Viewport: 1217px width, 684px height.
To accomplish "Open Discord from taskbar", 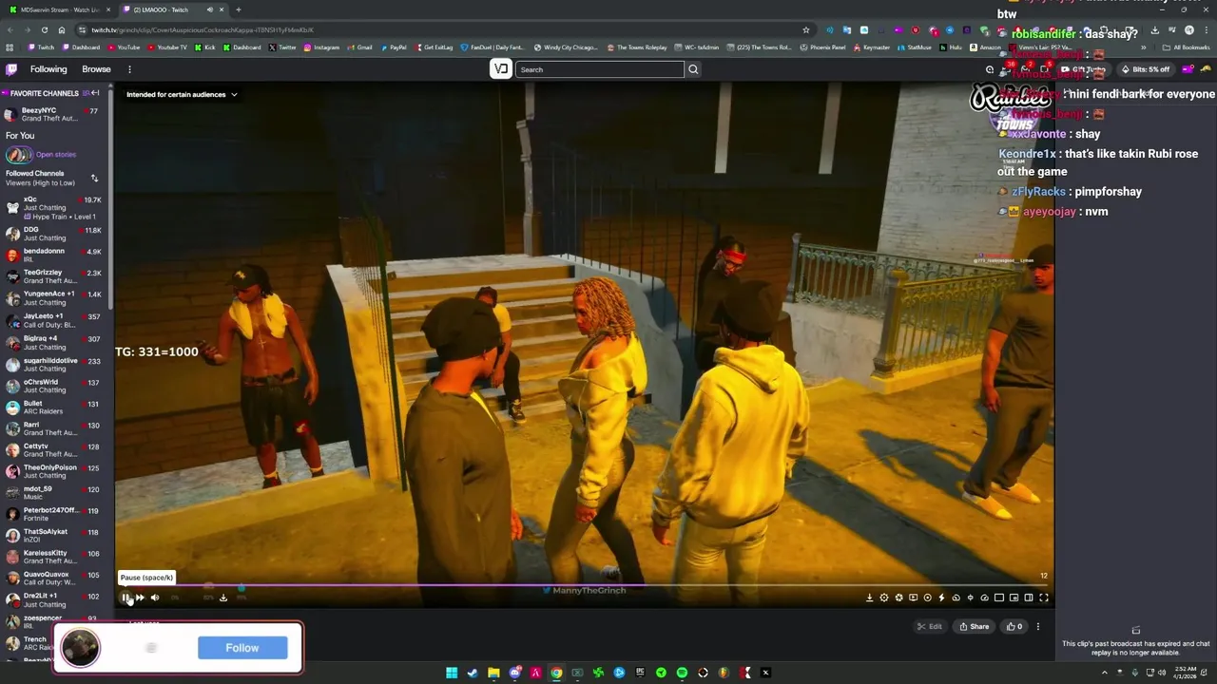I will (x=514, y=673).
